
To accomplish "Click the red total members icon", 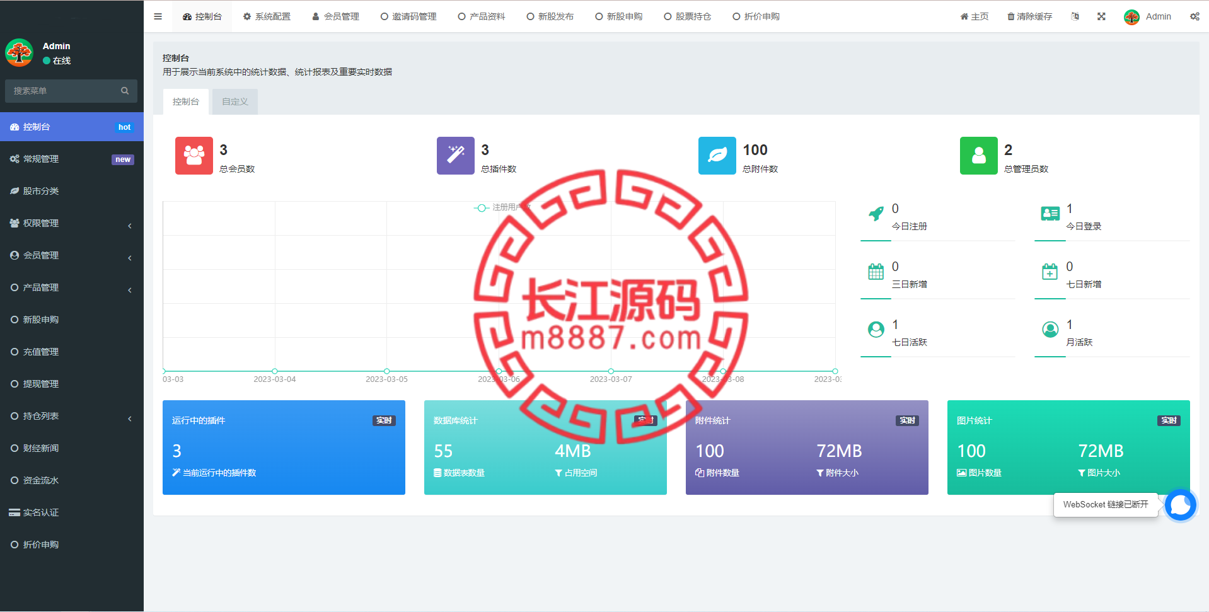I will (x=194, y=156).
